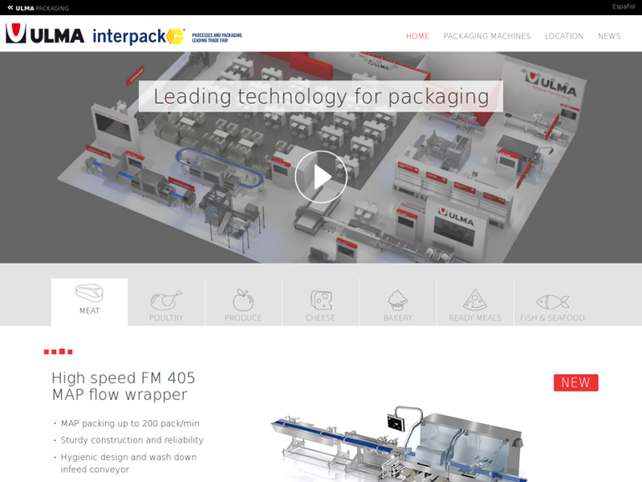Viewport: 642px width, 482px height.
Task: Click the red slide indicator dots
Action: pos(59,351)
